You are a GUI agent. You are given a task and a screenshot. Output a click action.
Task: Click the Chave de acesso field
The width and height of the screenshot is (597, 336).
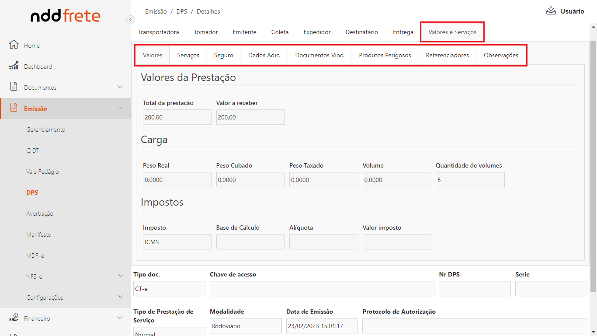[x=322, y=289]
